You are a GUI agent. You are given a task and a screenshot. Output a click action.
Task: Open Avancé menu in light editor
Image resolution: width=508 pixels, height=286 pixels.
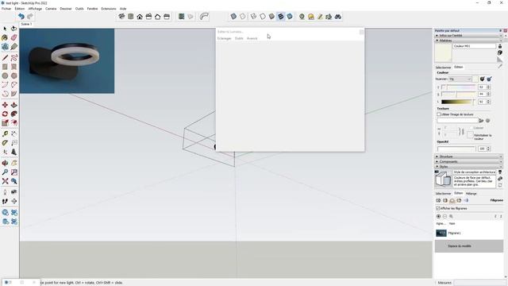pos(252,38)
